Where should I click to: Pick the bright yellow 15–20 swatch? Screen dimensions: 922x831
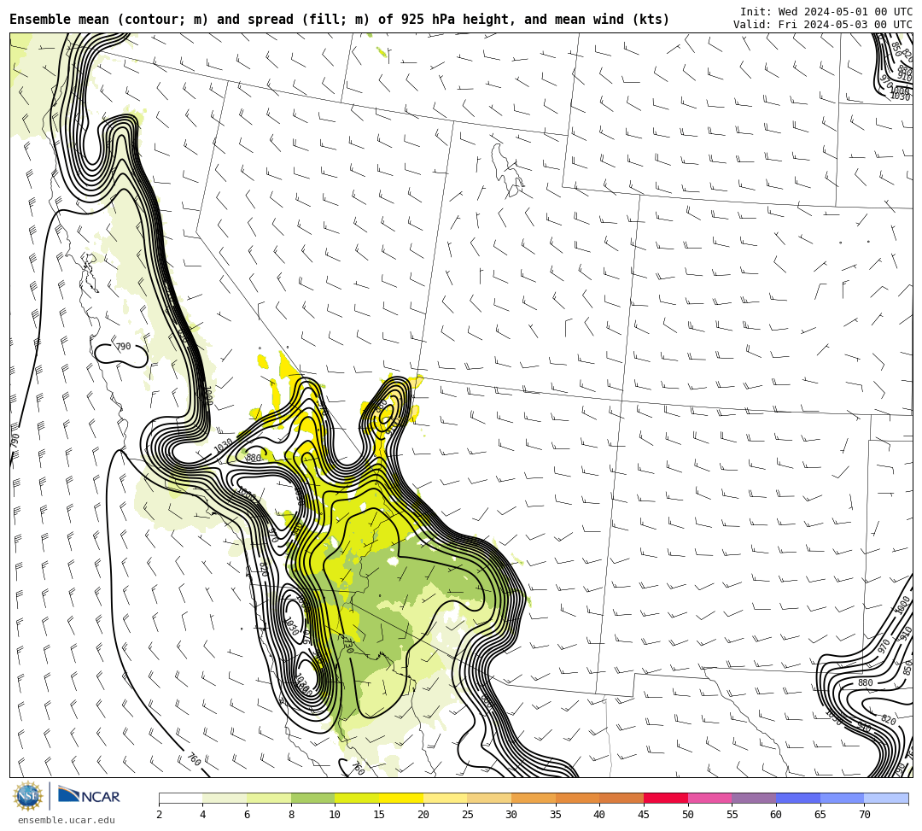(401, 798)
